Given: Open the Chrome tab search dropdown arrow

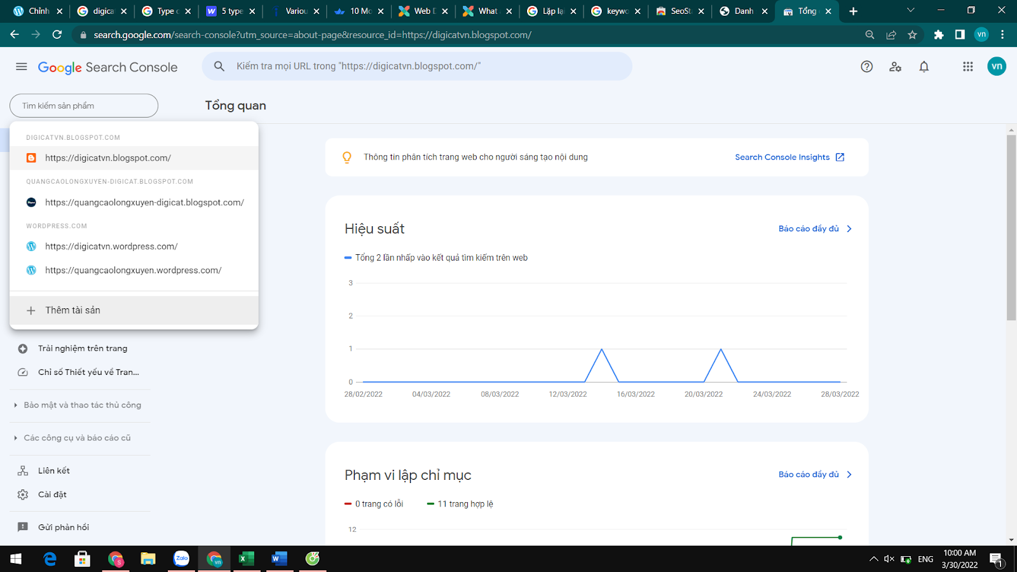Looking at the screenshot, I should (x=910, y=11).
